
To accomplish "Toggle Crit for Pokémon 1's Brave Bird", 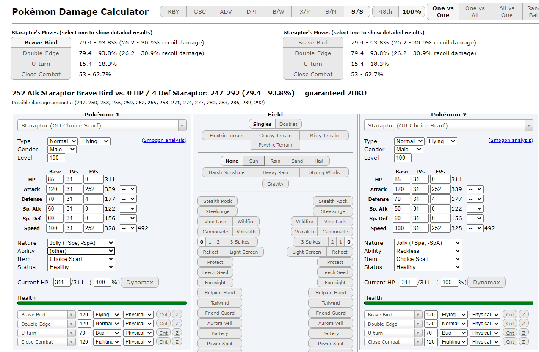I will [163, 315].
